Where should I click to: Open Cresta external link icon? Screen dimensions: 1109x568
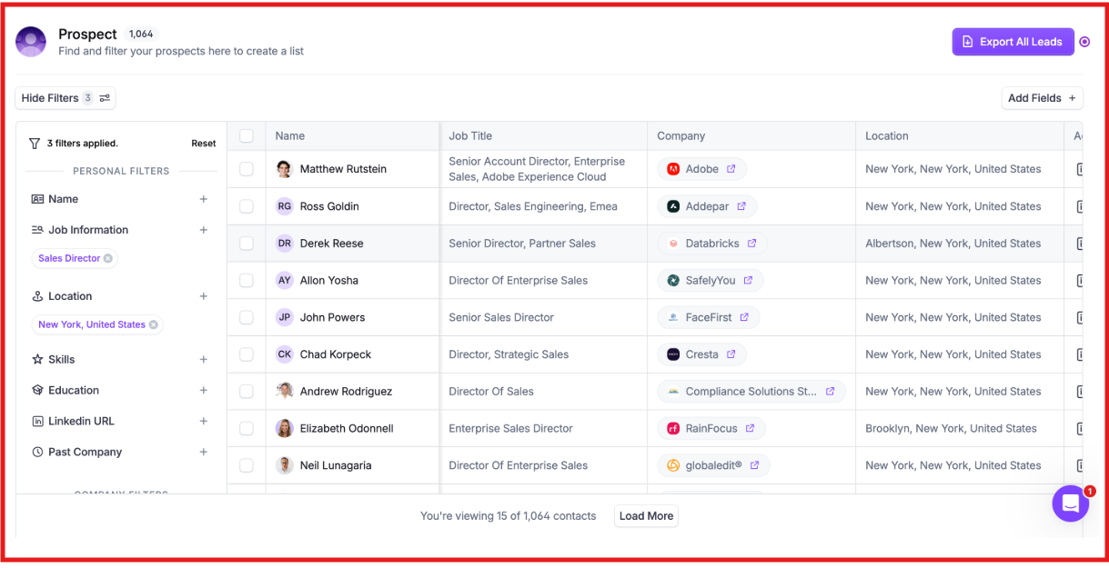(731, 354)
